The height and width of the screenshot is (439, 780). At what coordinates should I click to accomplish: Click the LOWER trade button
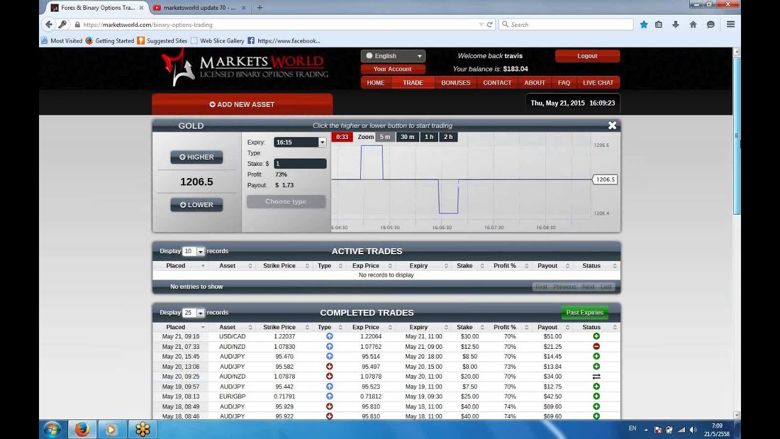click(x=197, y=205)
